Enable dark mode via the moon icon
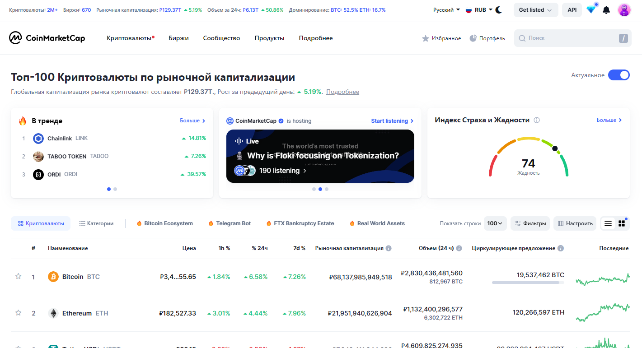Screen dimensions: 642x348 coord(499,9)
